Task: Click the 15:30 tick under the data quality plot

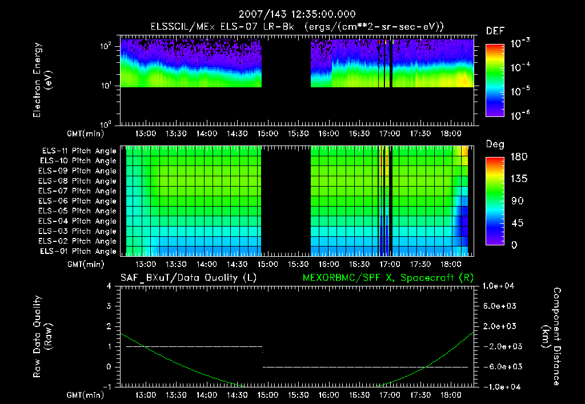Action: (x=298, y=395)
